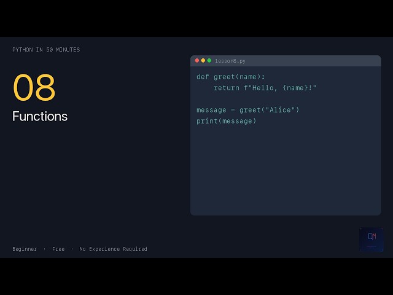Viewport: 393px width, 295px height.
Task: Click the 'Beginner' label
Action: click(25, 249)
